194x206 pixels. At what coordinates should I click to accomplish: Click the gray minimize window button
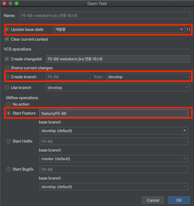point(10,3)
